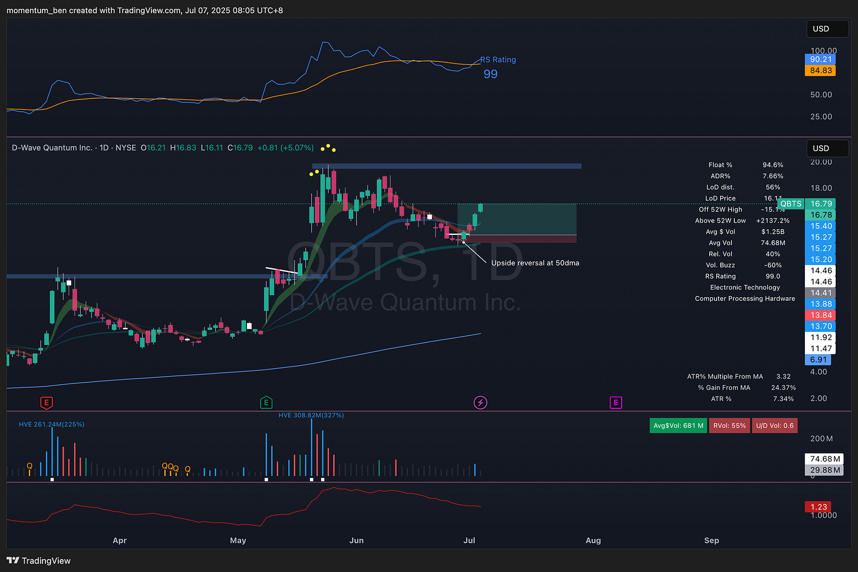Click the +0.81 (+5.07%) change value

[x=285, y=148]
